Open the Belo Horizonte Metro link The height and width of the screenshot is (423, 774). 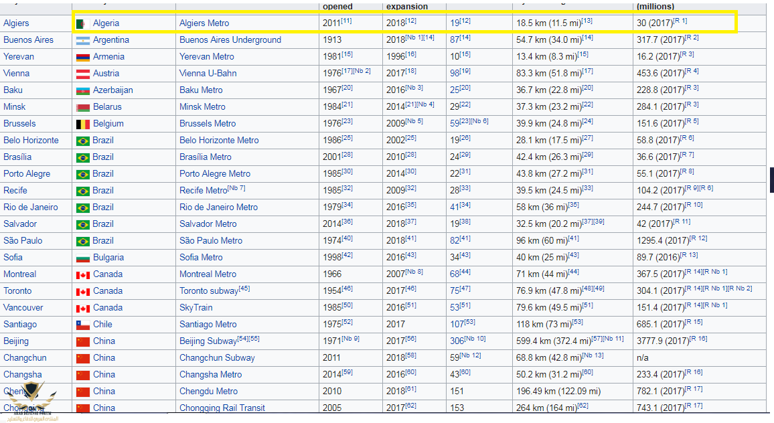pos(219,141)
